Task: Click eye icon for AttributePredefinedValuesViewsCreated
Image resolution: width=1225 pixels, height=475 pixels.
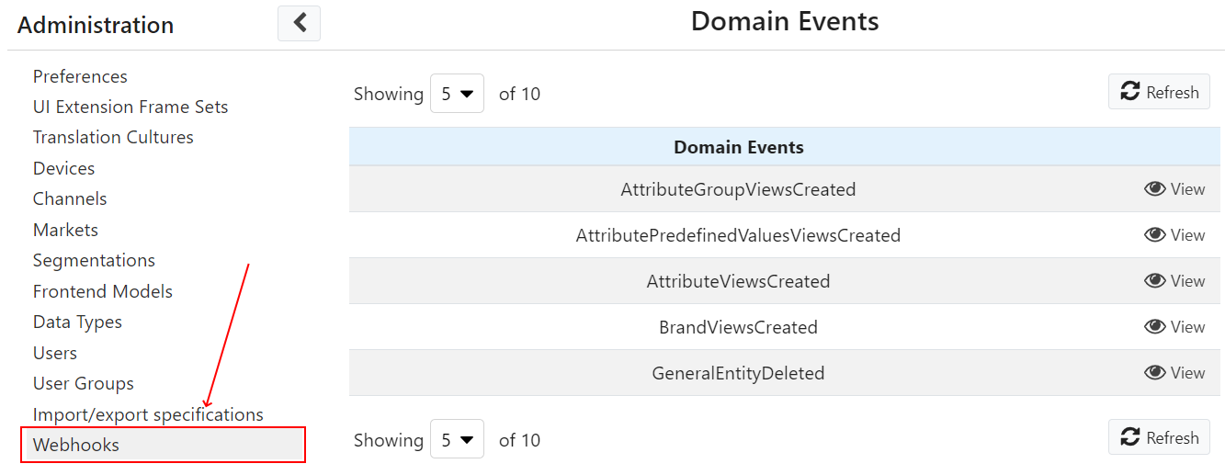Action: (x=1154, y=235)
